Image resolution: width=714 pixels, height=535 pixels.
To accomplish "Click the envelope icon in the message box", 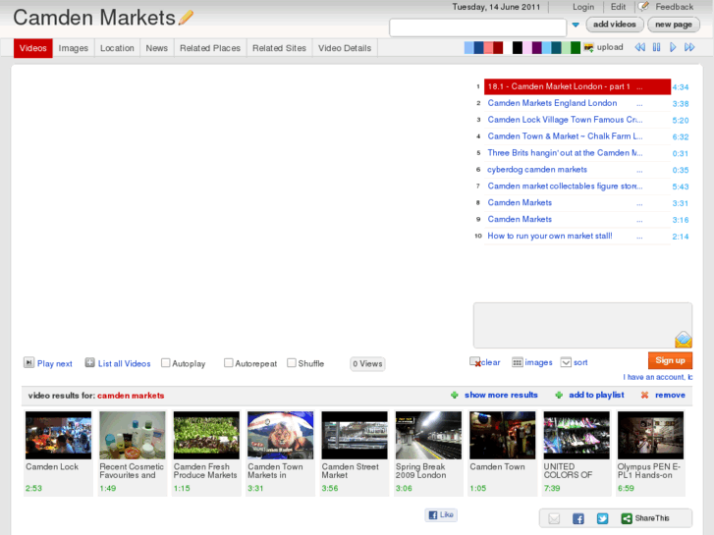I will click(x=683, y=340).
